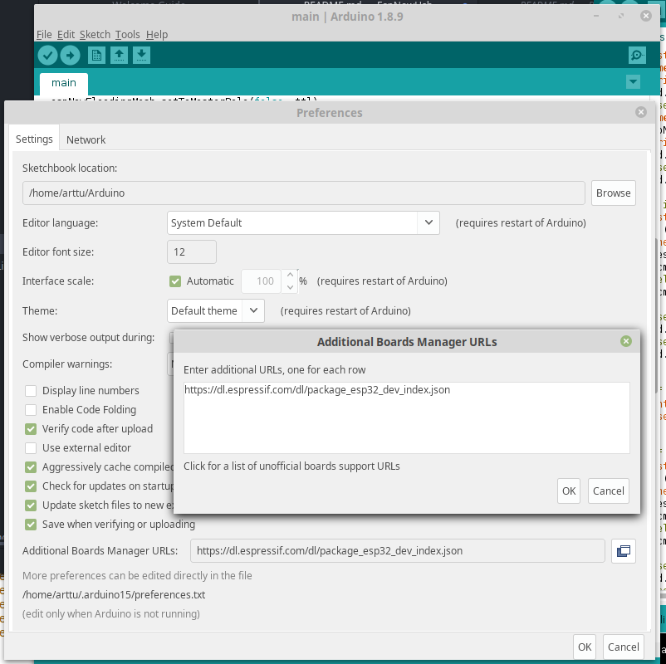Open the Sketch menu

[95, 34]
